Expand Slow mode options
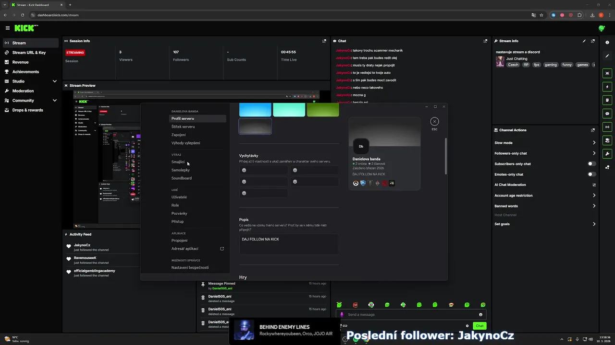The image size is (615, 345). 594,143
